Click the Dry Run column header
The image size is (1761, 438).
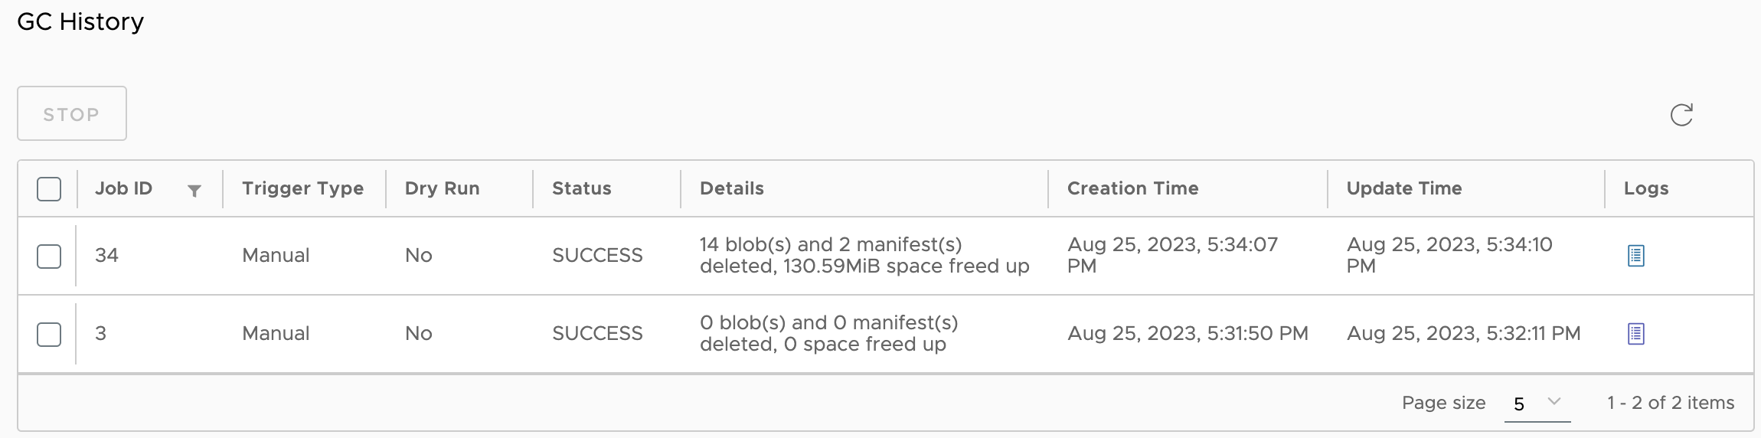[443, 188]
